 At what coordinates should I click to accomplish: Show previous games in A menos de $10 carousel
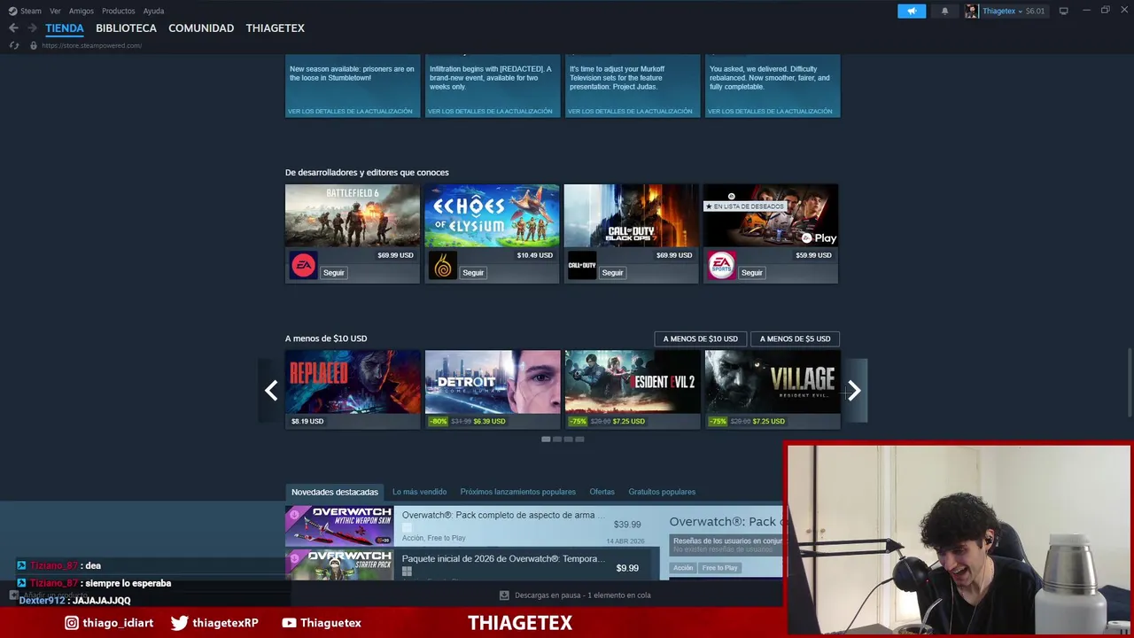pyautogui.click(x=271, y=390)
